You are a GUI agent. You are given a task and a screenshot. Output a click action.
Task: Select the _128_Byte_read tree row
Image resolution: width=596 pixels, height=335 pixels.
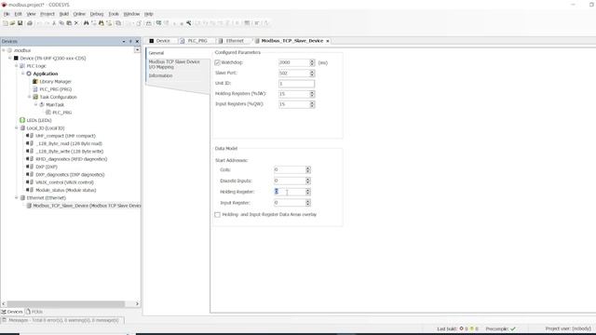[69, 143]
